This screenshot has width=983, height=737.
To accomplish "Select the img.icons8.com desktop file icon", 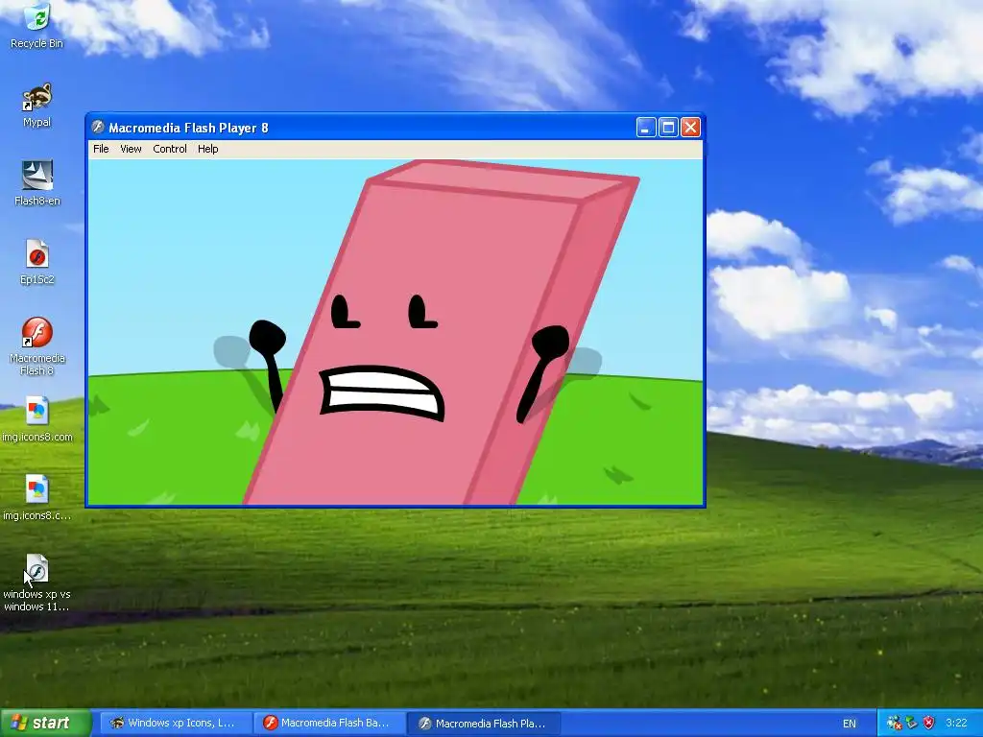I will (x=37, y=419).
